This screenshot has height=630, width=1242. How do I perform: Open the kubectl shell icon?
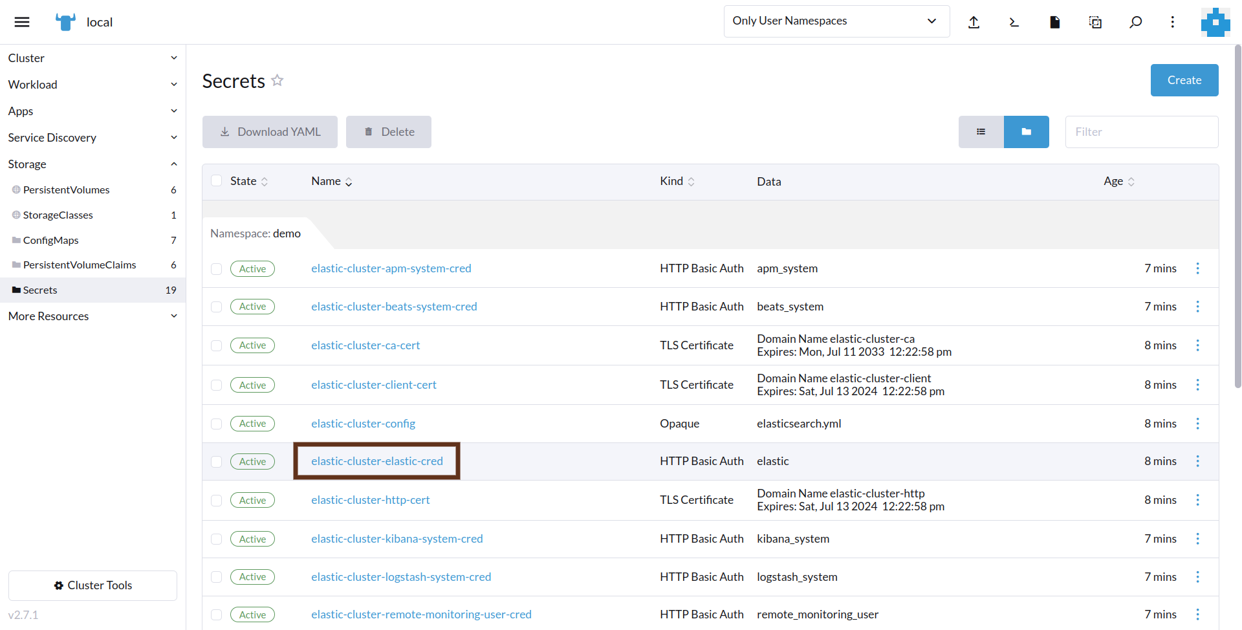1014,22
